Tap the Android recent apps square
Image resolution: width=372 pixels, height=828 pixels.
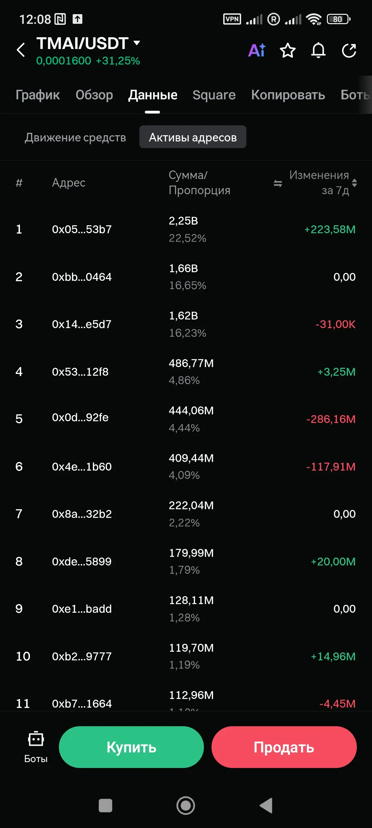tap(105, 806)
